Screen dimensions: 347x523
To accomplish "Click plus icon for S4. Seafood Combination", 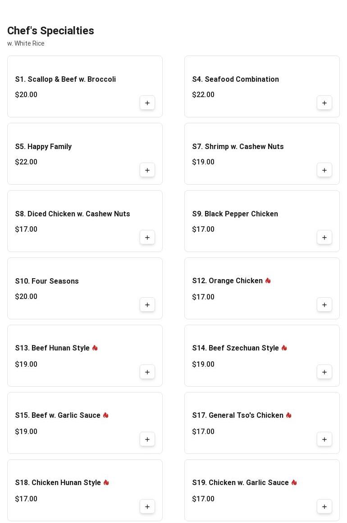I will click(324, 103).
